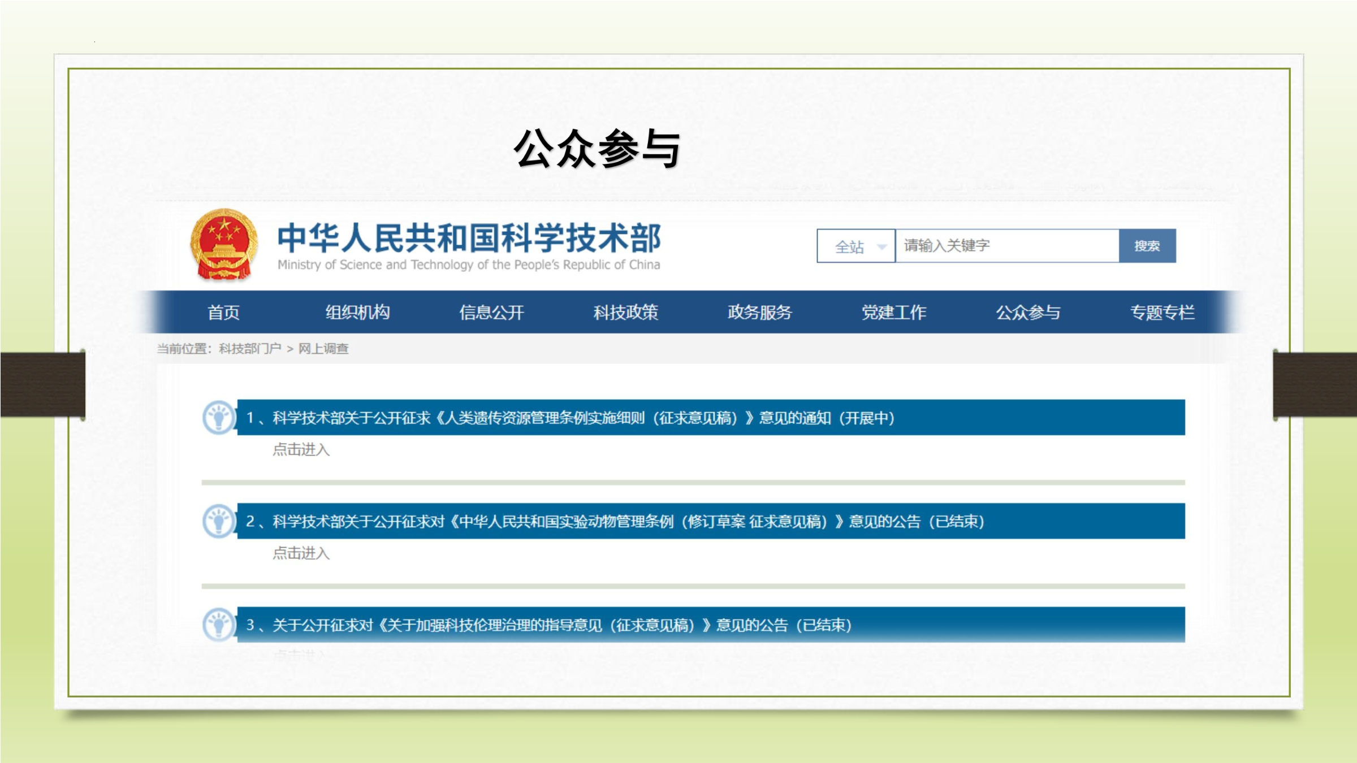
Task: Open the 组织机构 navigation item
Action: 357,312
